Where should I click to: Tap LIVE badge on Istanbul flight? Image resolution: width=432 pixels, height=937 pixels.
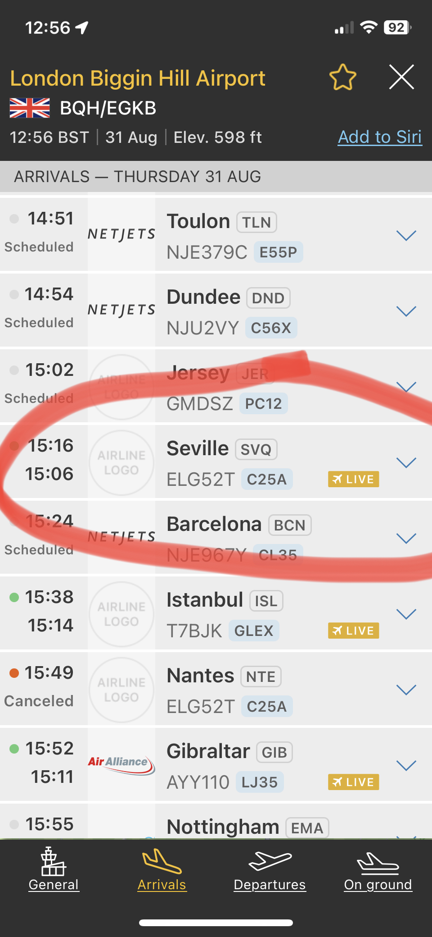pyautogui.click(x=354, y=631)
